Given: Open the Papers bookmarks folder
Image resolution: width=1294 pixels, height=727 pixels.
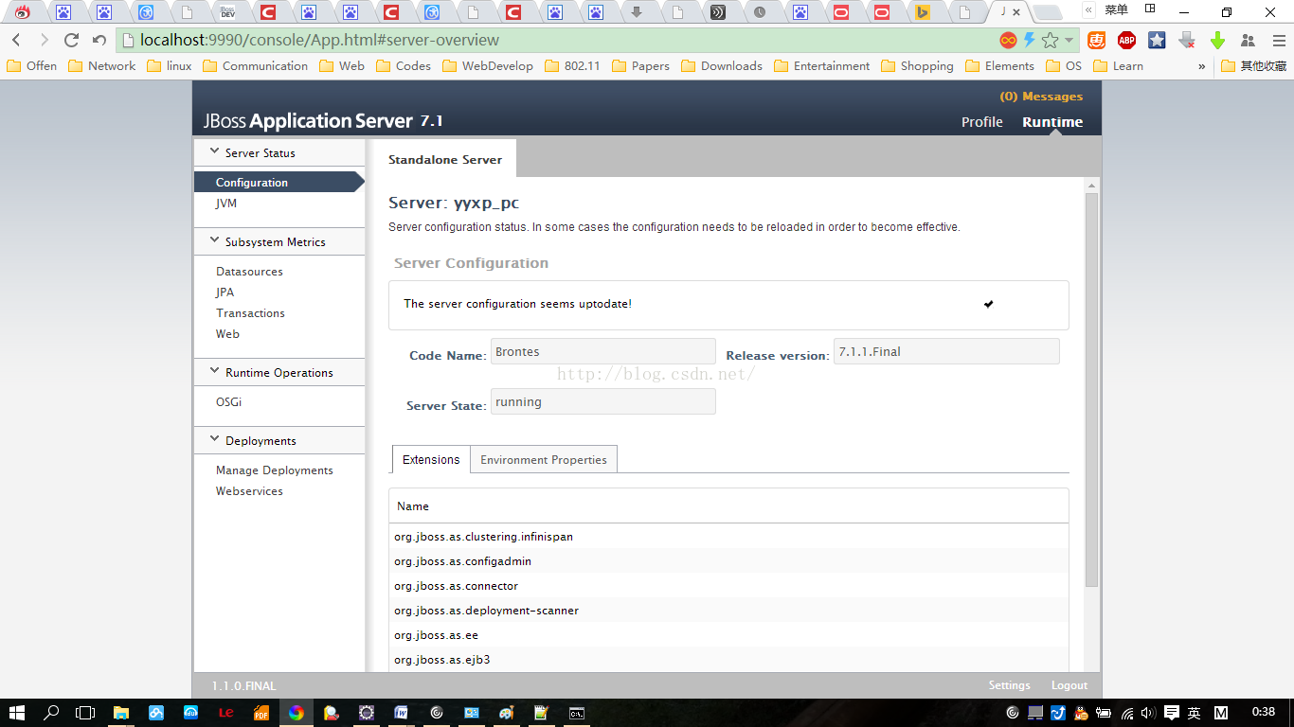Looking at the screenshot, I should coord(640,65).
